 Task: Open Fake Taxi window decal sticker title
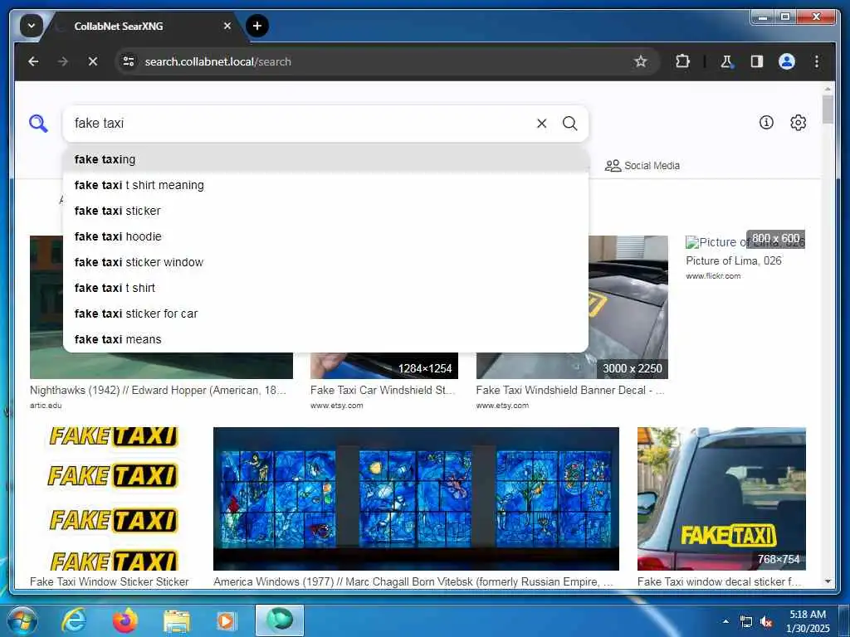click(719, 581)
